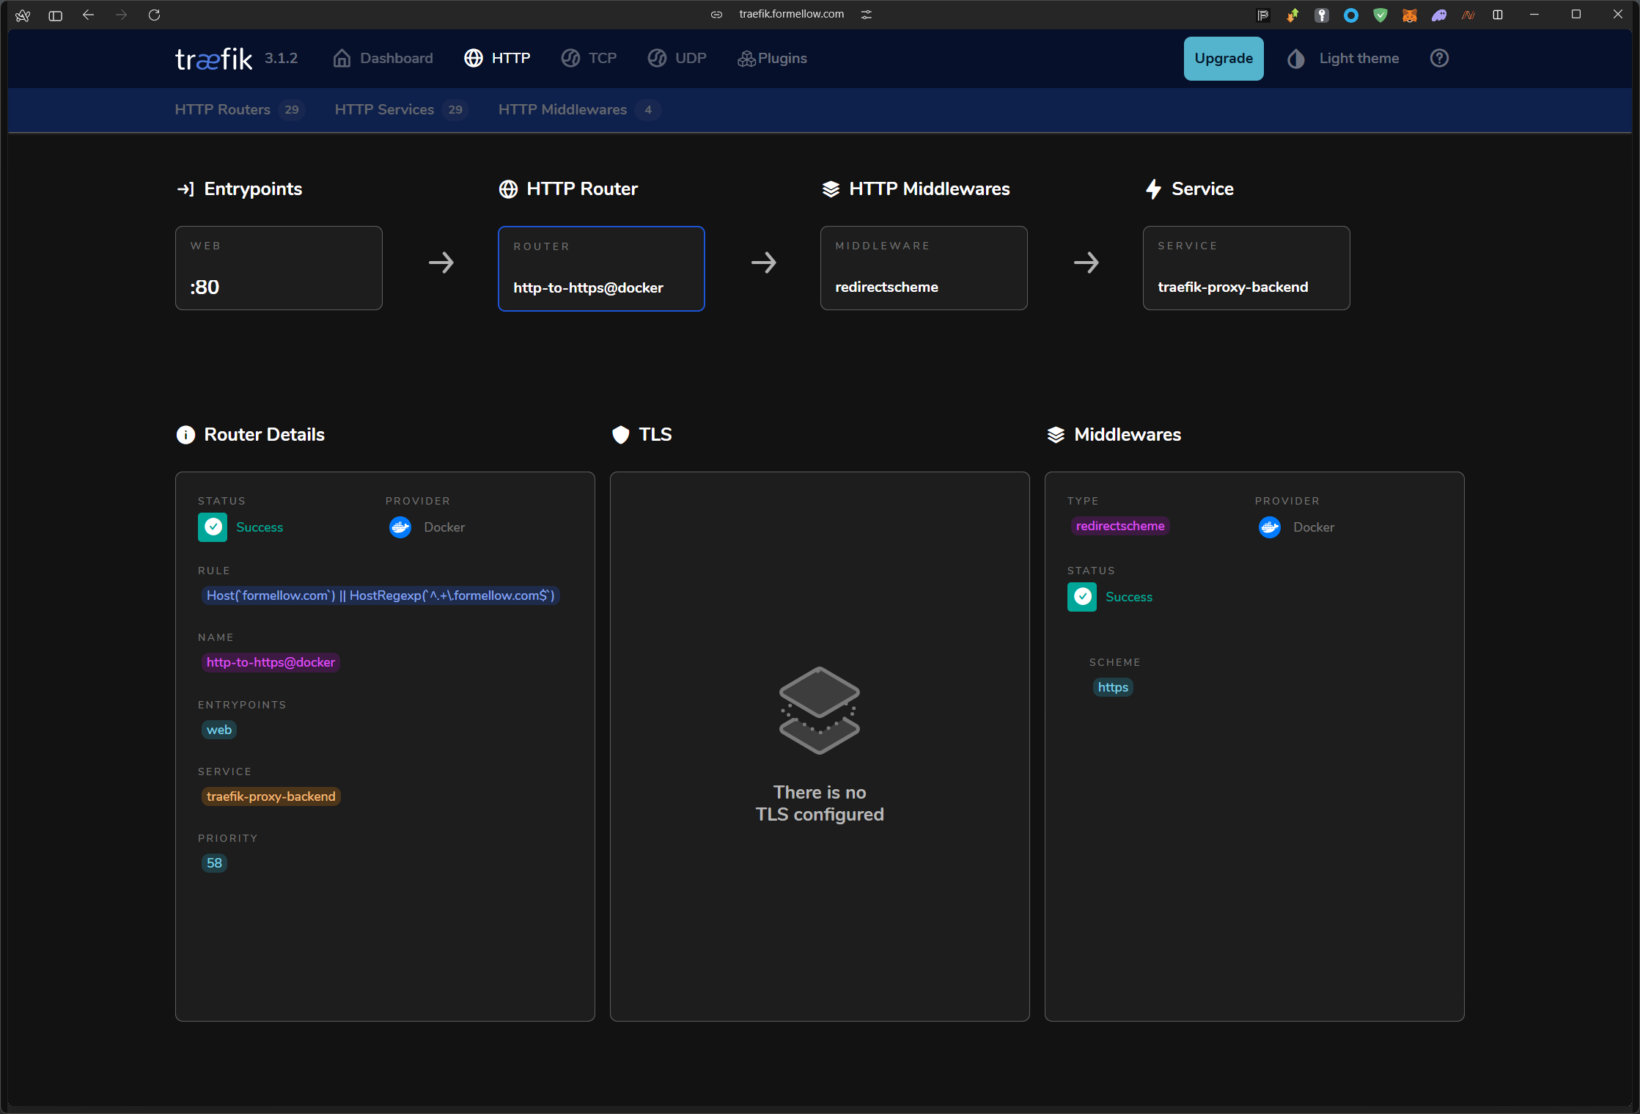This screenshot has width=1640, height=1114.
Task: Click the Middlewares success status icon
Action: 1082,597
